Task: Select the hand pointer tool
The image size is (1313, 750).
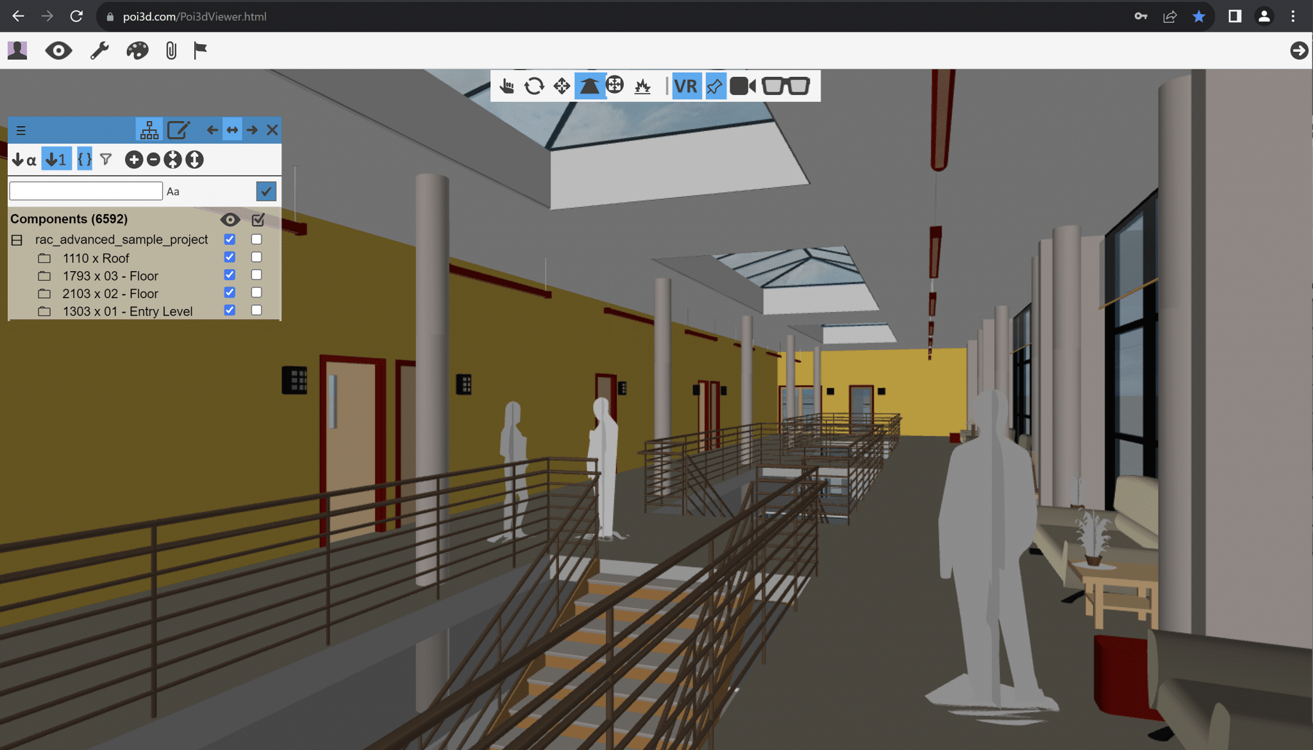Action: coord(506,86)
